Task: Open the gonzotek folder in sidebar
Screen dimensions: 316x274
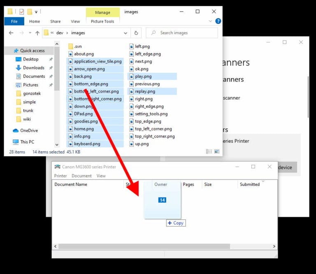Action: pyautogui.click(x=32, y=93)
